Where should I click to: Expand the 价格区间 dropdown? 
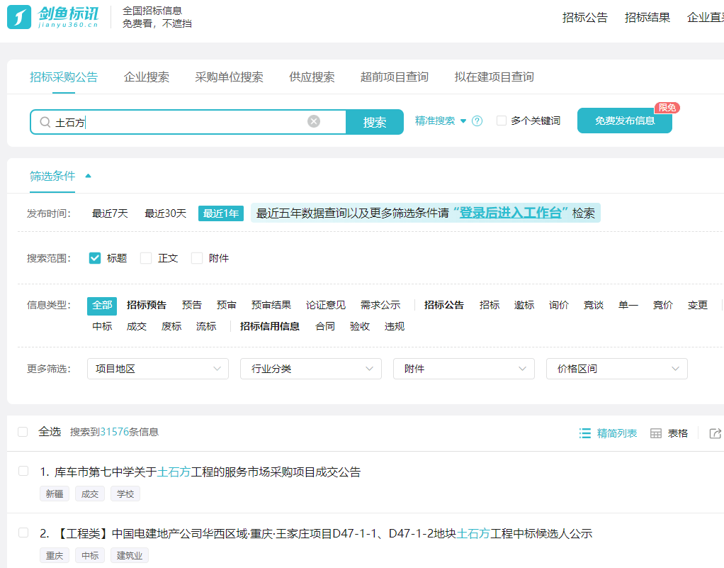pos(616,369)
